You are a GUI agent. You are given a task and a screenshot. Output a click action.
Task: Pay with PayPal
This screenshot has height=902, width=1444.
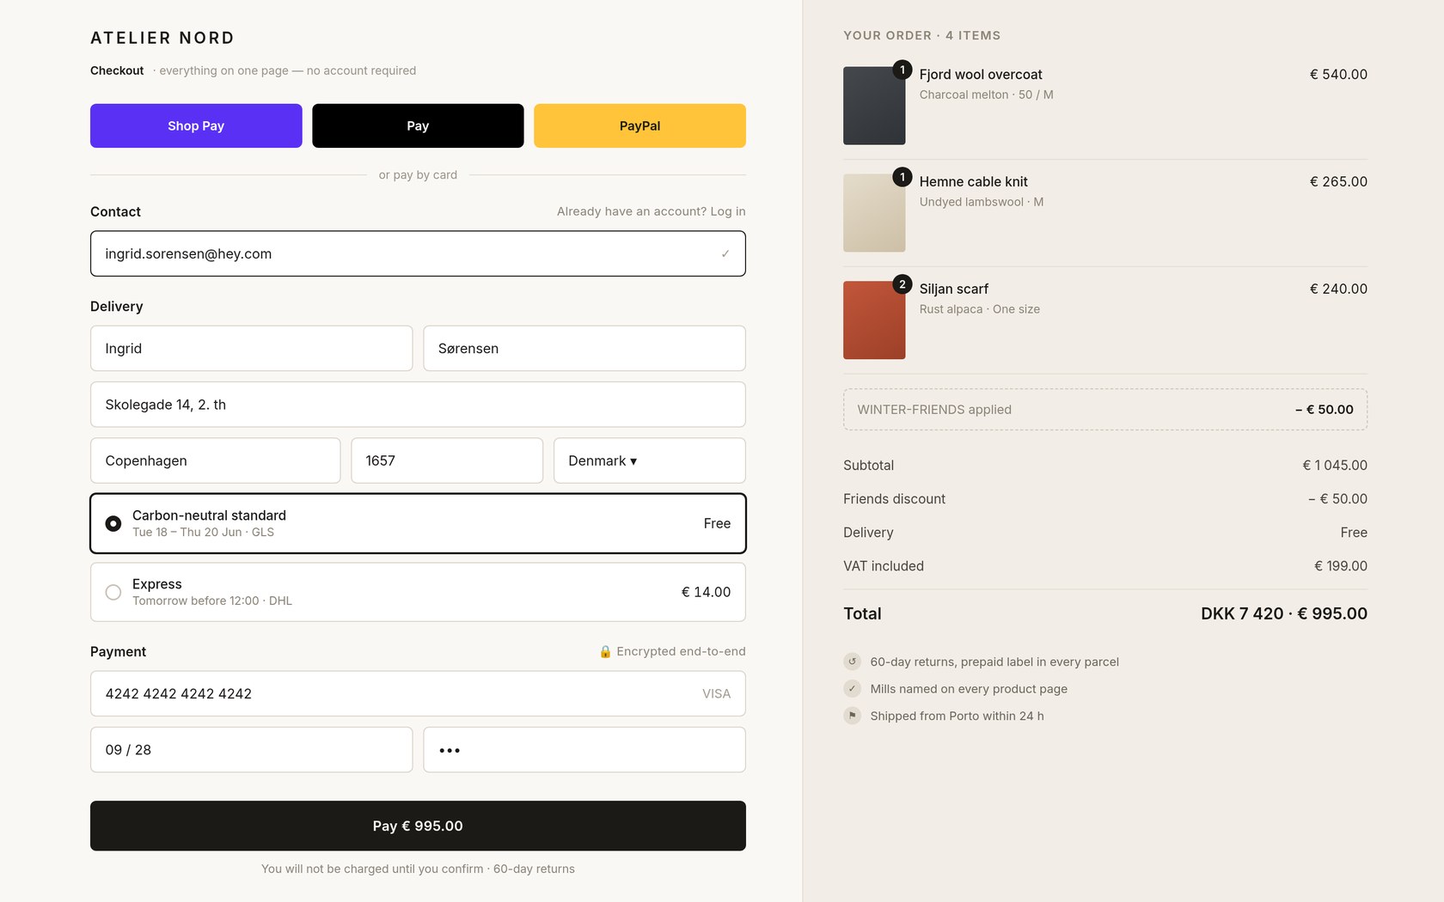(639, 125)
